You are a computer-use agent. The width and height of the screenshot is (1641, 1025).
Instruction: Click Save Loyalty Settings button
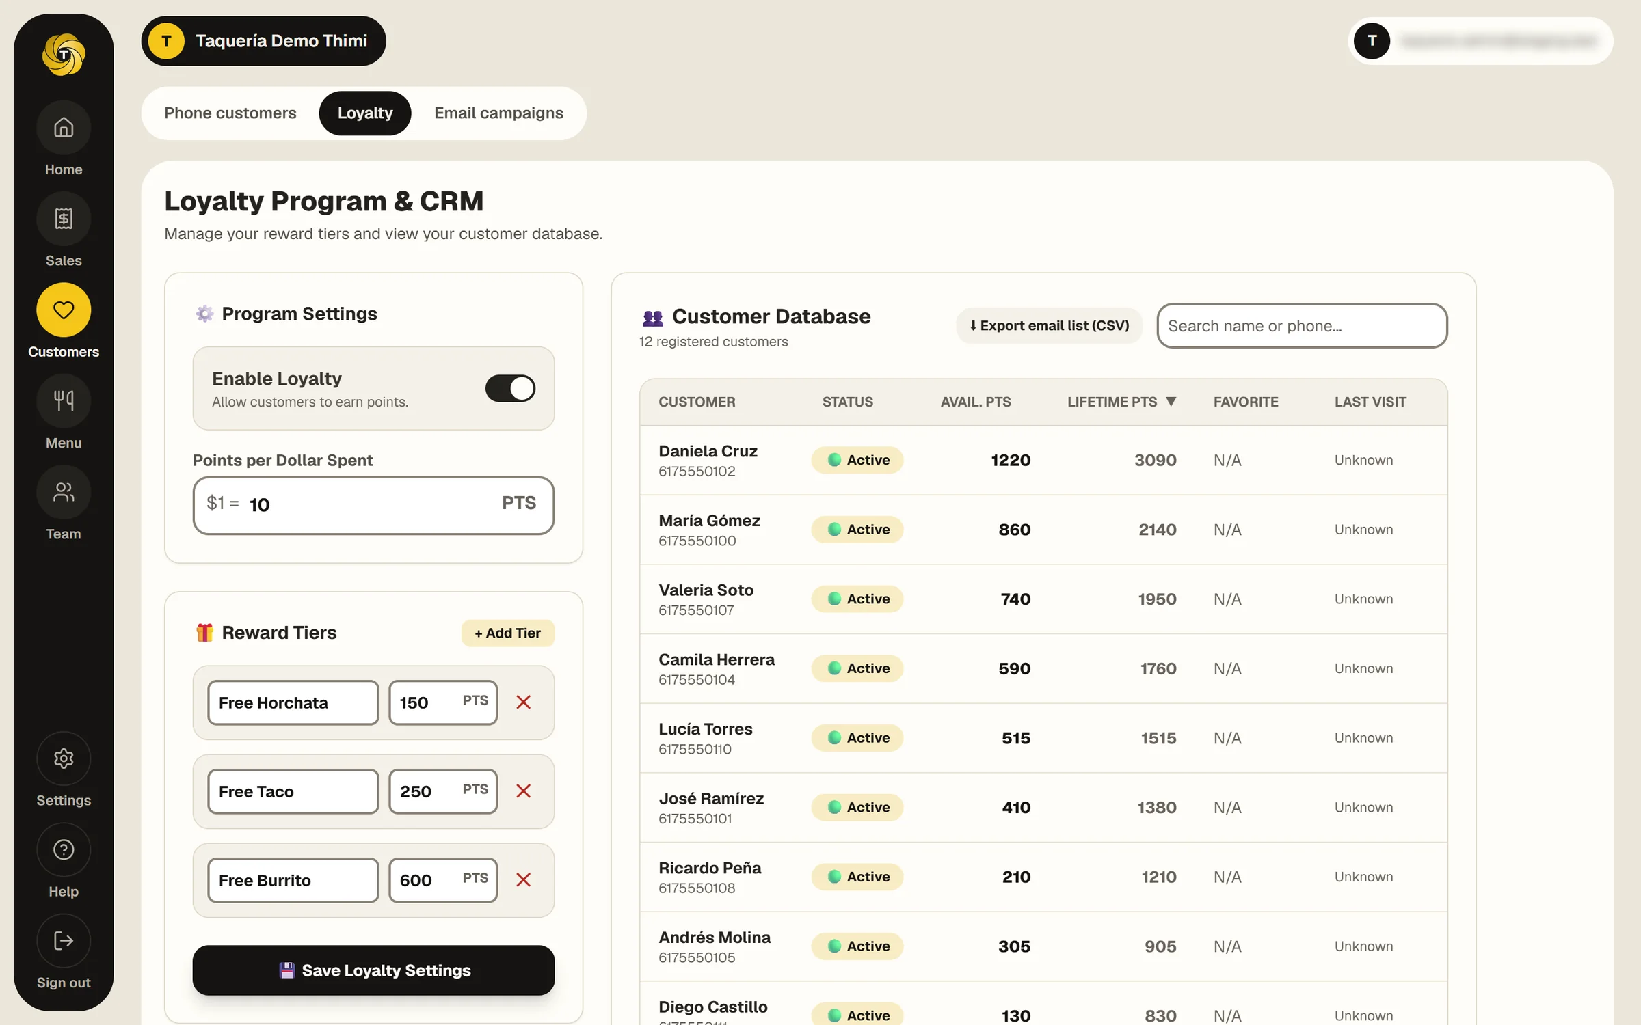coord(373,970)
